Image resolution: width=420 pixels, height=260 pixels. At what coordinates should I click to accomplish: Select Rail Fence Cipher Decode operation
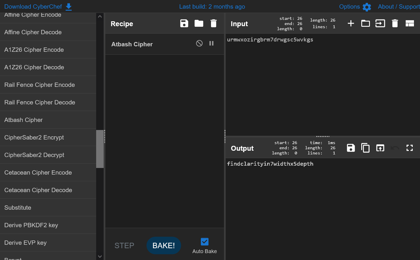tap(48, 102)
